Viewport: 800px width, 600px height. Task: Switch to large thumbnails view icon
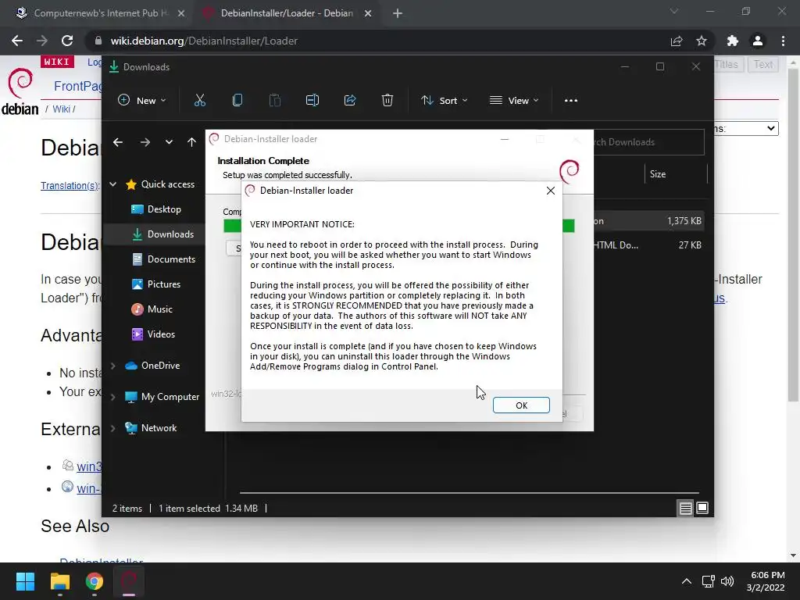point(702,508)
